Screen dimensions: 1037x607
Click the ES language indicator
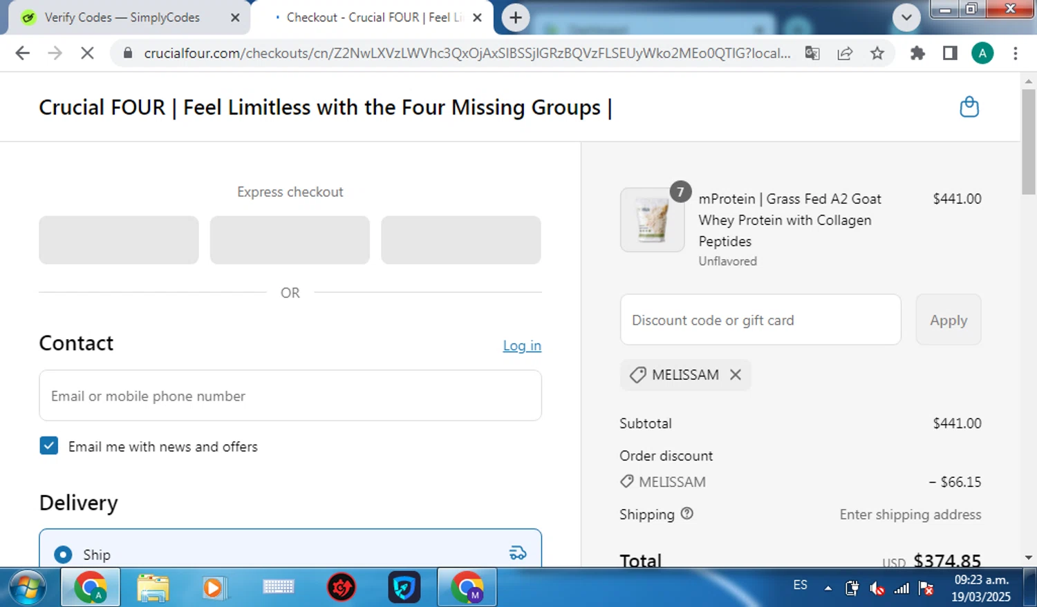[800, 585]
